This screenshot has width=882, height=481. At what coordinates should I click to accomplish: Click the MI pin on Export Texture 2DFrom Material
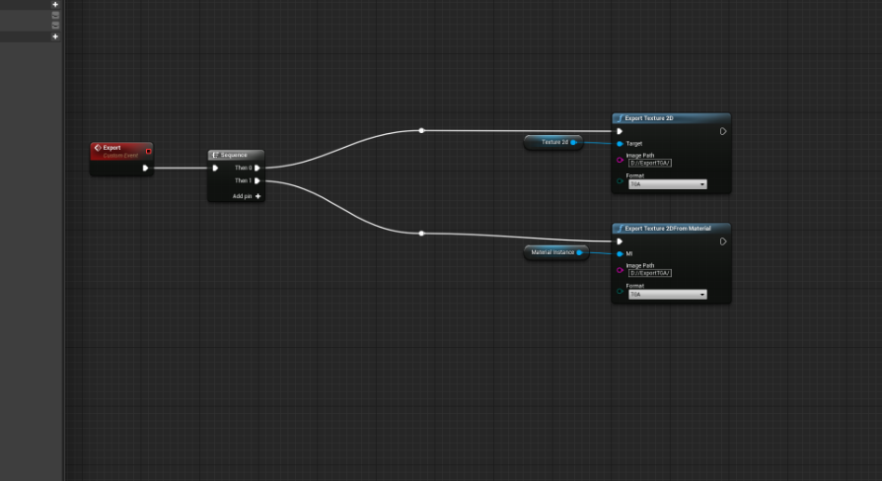pos(620,253)
